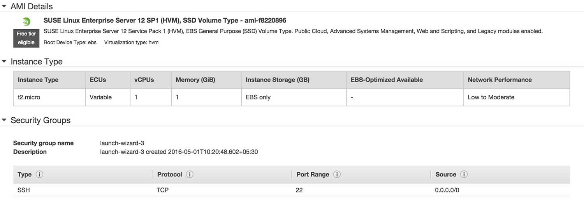Collapse the Instance Type section
Viewport: 584px width, 205px height.
click(x=4, y=62)
